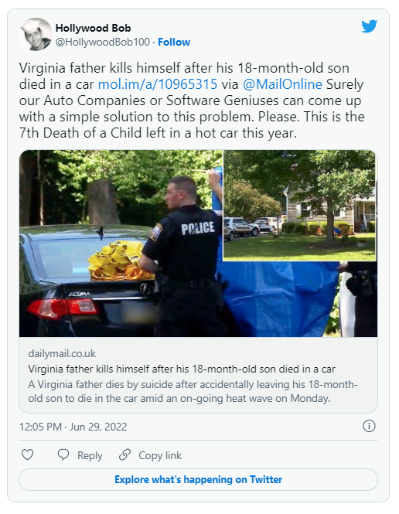The height and width of the screenshot is (514, 399).
Task: Click the copy link chain icon
Action: (x=125, y=454)
